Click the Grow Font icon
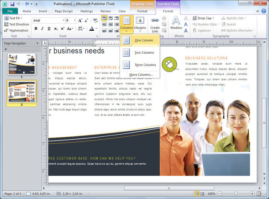The image size is (269, 199). [x=80, y=21]
